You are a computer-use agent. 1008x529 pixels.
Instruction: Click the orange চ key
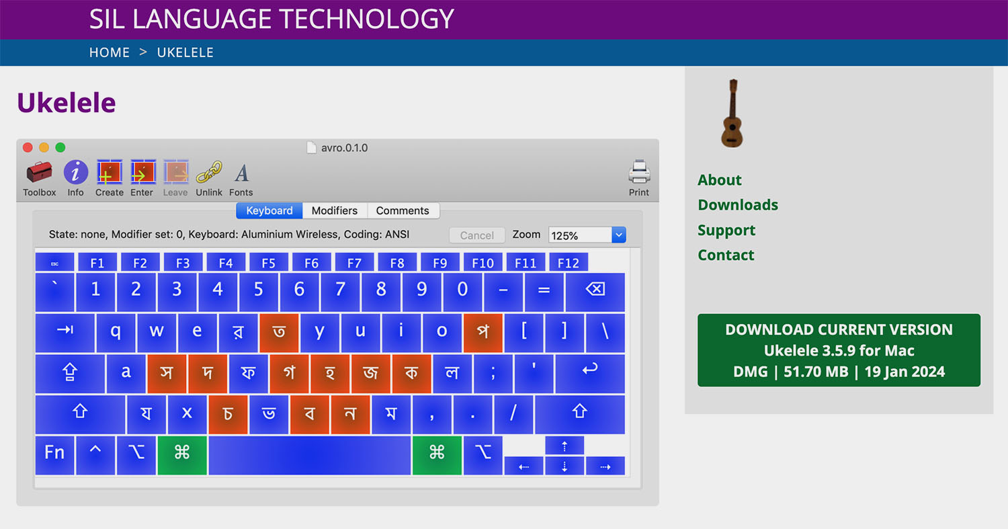point(228,415)
